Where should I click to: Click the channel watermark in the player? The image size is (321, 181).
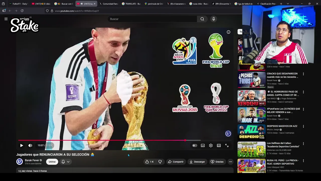[x=228, y=133]
